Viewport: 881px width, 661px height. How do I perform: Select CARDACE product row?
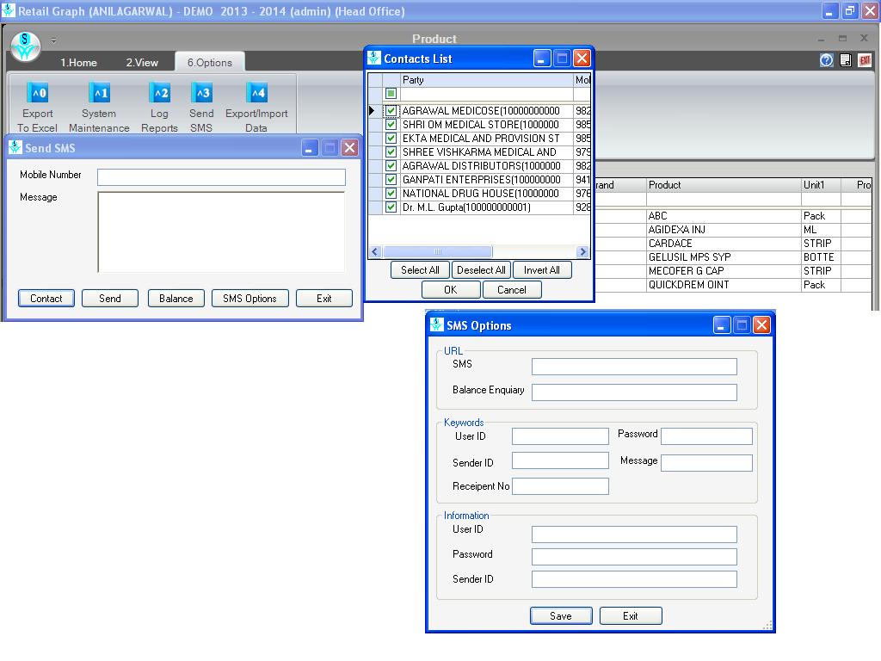[x=733, y=244]
